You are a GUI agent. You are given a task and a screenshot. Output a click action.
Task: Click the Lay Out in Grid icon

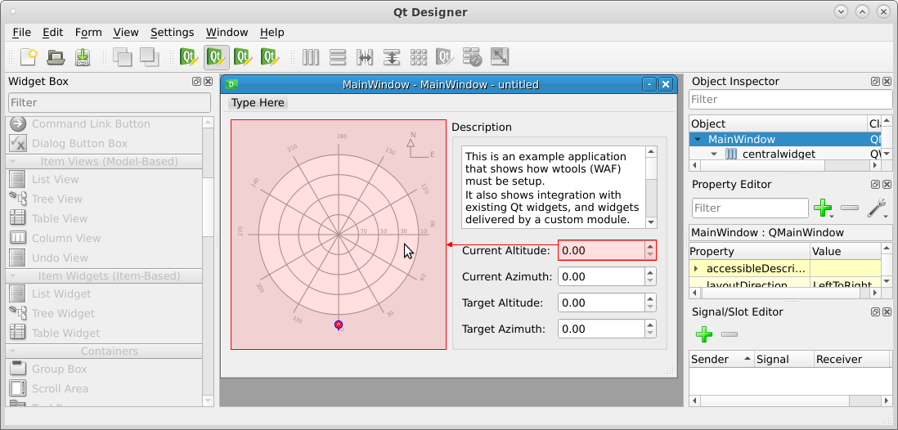click(x=419, y=57)
